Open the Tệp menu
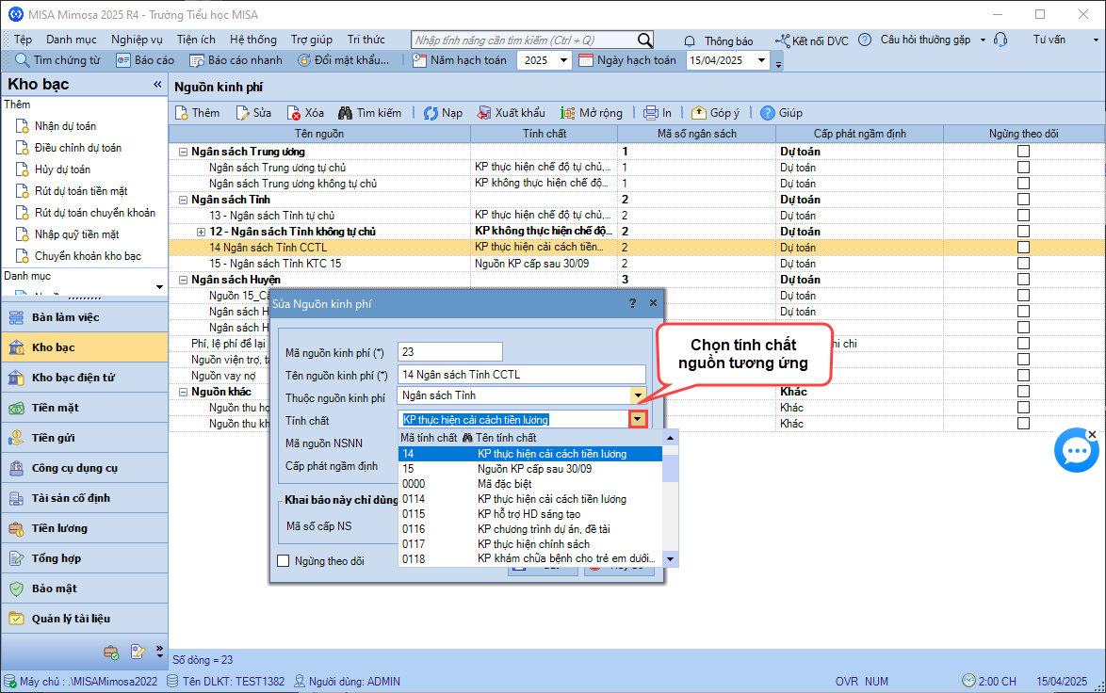 click(x=23, y=40)
